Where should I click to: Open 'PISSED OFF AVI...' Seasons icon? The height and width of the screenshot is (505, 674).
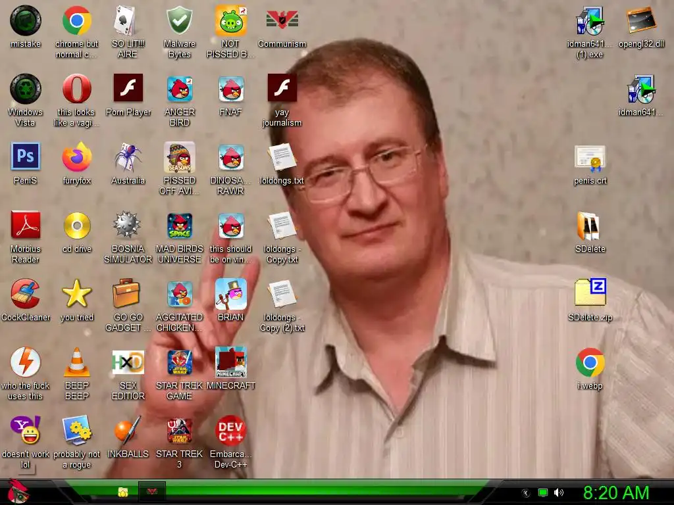(180, 157)
